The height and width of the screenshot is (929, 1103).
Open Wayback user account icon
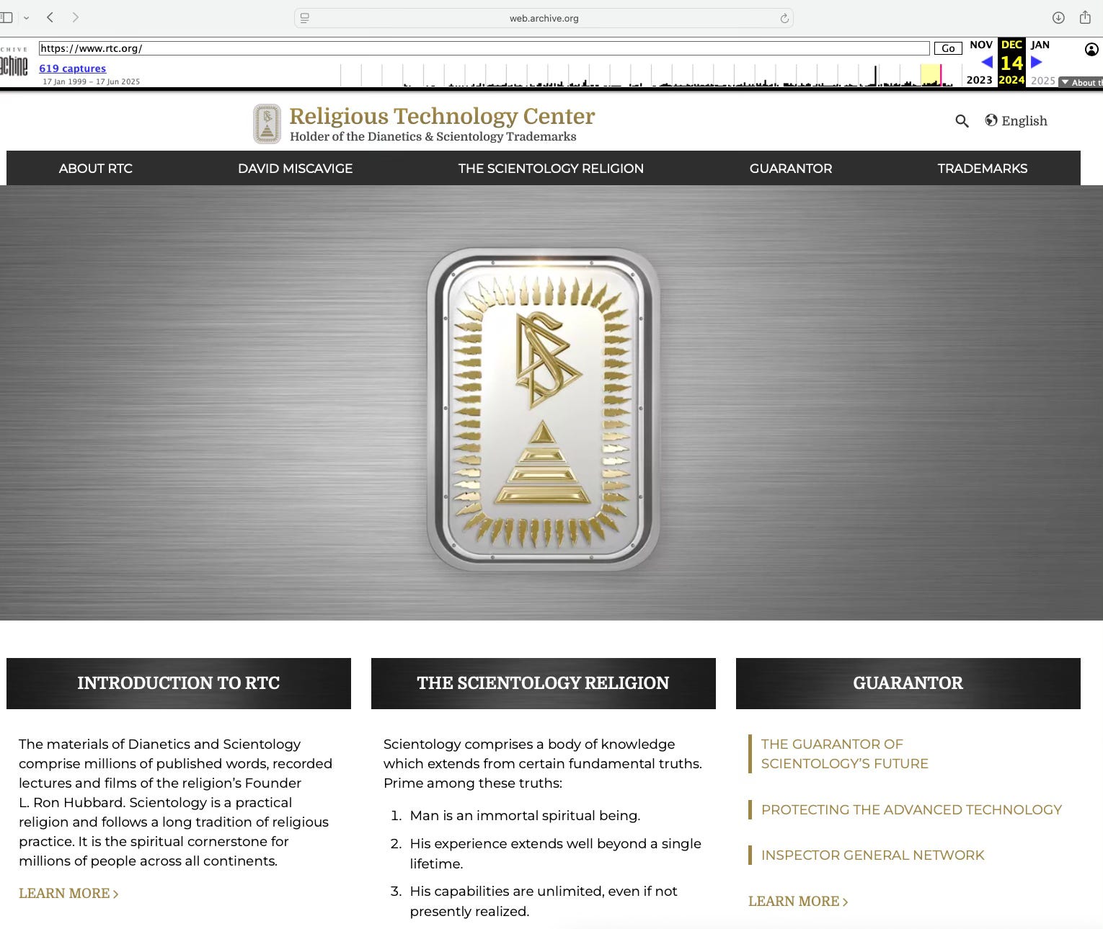point(1091,49)
